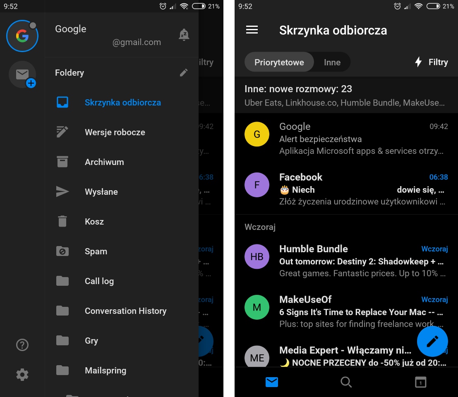Click the Mailspring folder icon
This screenshot has height=397, width=458.
tap(62, 370)
